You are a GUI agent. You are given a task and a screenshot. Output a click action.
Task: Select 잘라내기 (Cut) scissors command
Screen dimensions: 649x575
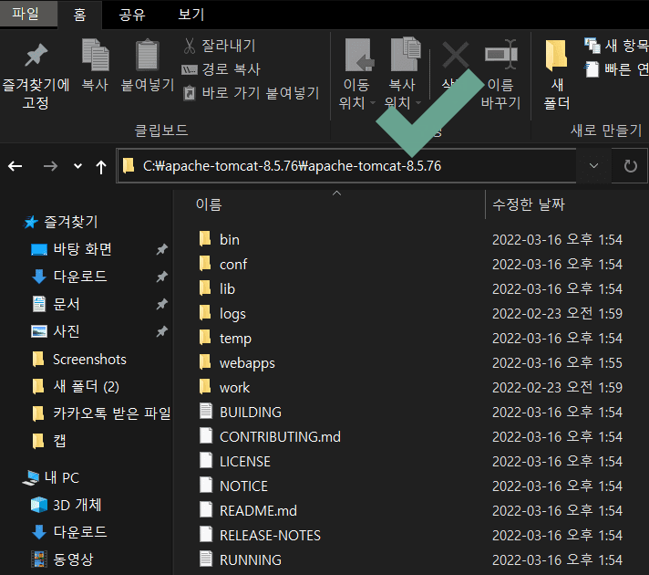220,46
